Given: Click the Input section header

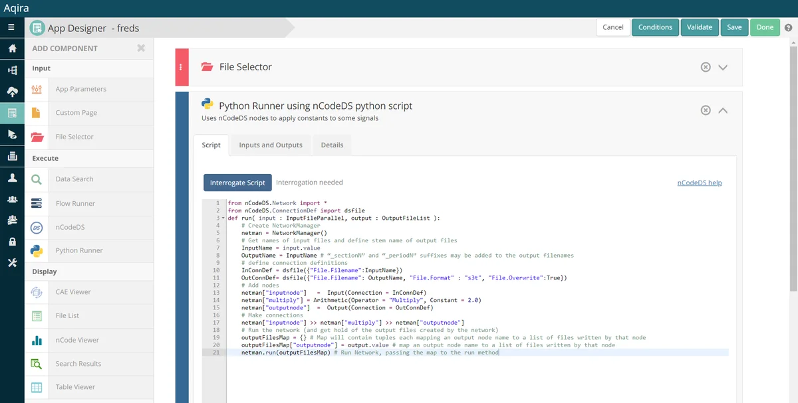Looking at the screenshot, I should pos(41,68).
